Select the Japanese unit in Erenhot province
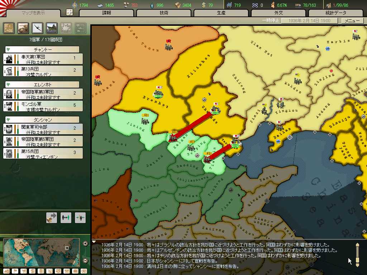367x275 pixels. (x=158, y=92)
